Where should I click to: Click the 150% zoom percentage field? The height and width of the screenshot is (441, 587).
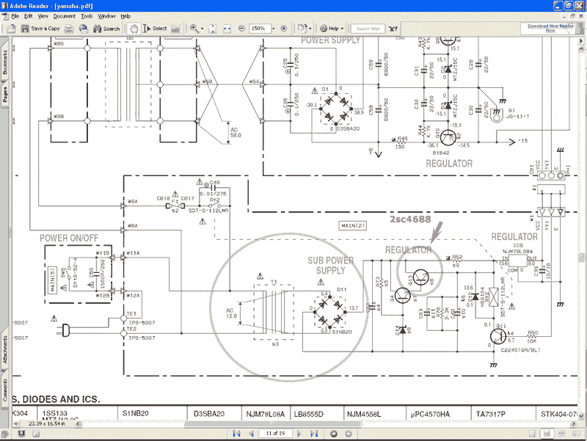pyautogui.click(x=259, y=29)
